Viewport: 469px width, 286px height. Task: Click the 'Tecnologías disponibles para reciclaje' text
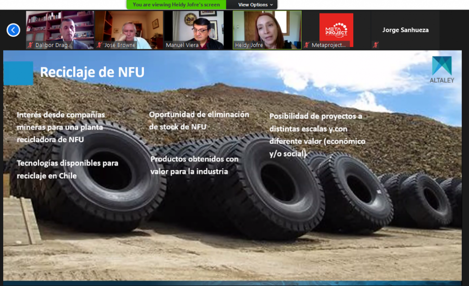[67, 169]
